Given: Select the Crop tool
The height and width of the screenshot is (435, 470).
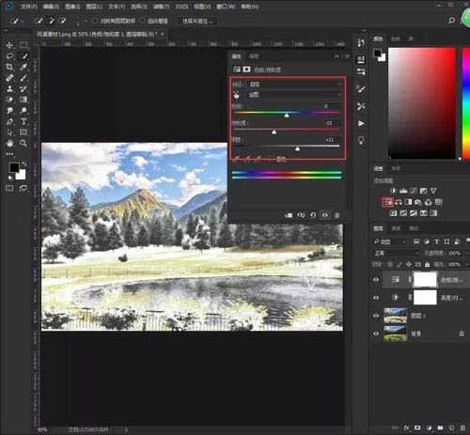Looking at the screenshot, I should (9, 67).
